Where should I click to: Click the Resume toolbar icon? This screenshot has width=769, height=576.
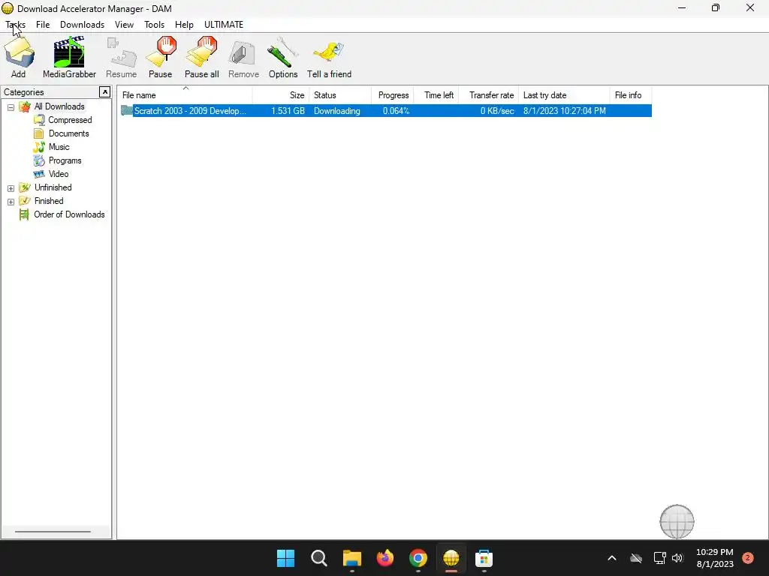[121, 57]
